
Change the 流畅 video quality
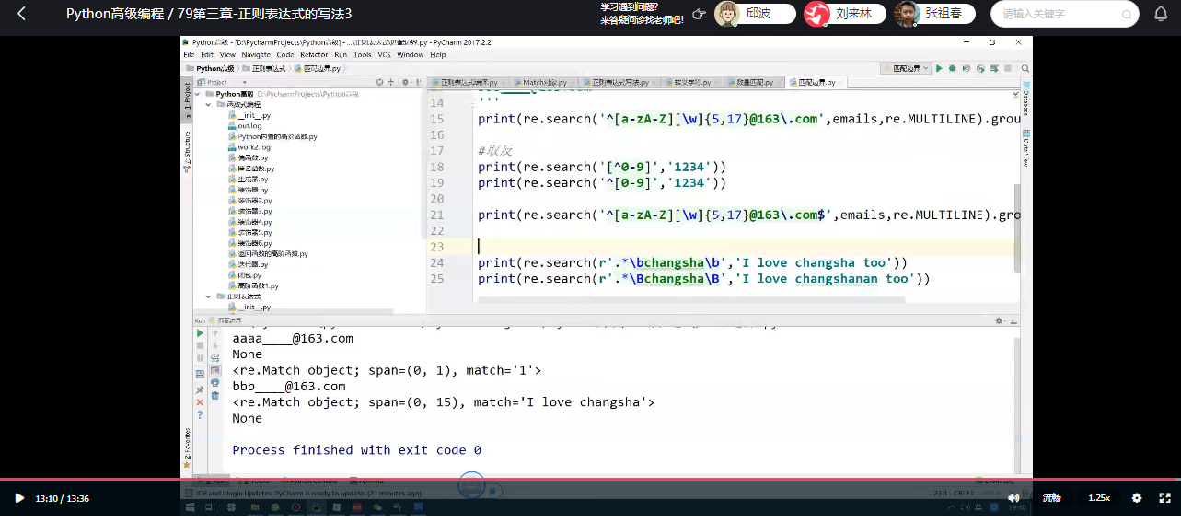1052,498
